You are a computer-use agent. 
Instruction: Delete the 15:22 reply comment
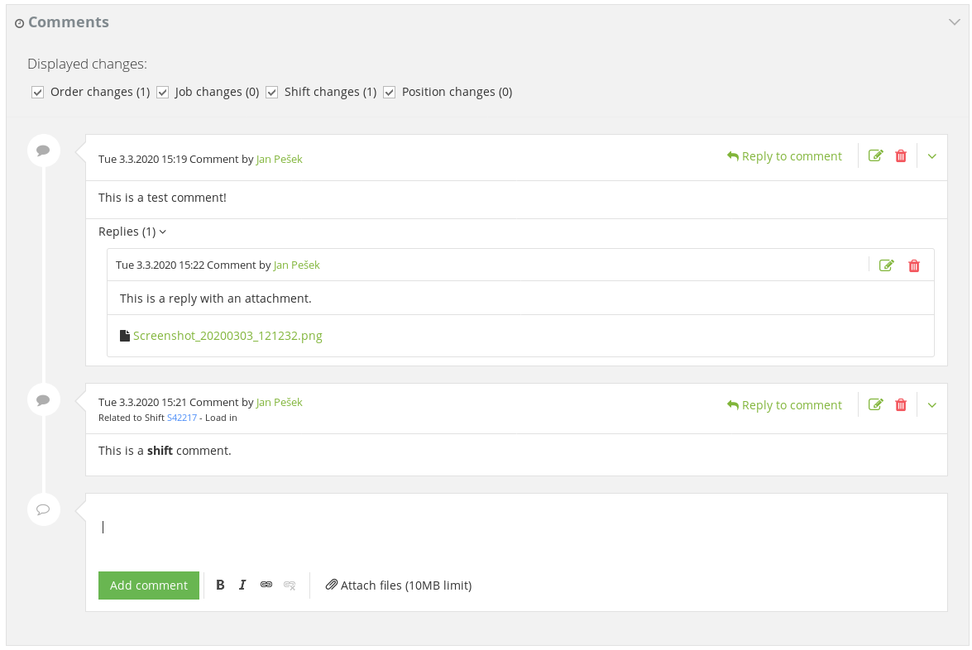(x=913, y=265)
